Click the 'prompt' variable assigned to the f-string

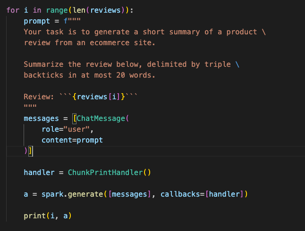point(37,21)
